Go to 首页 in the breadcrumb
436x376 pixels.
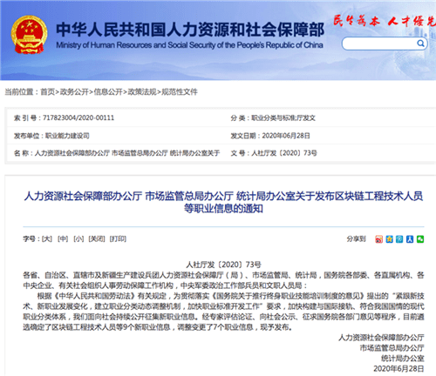(x=48, y=92)
